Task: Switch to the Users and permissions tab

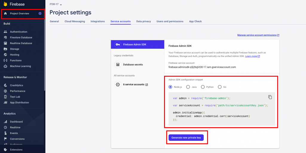Action: [170, 21]
